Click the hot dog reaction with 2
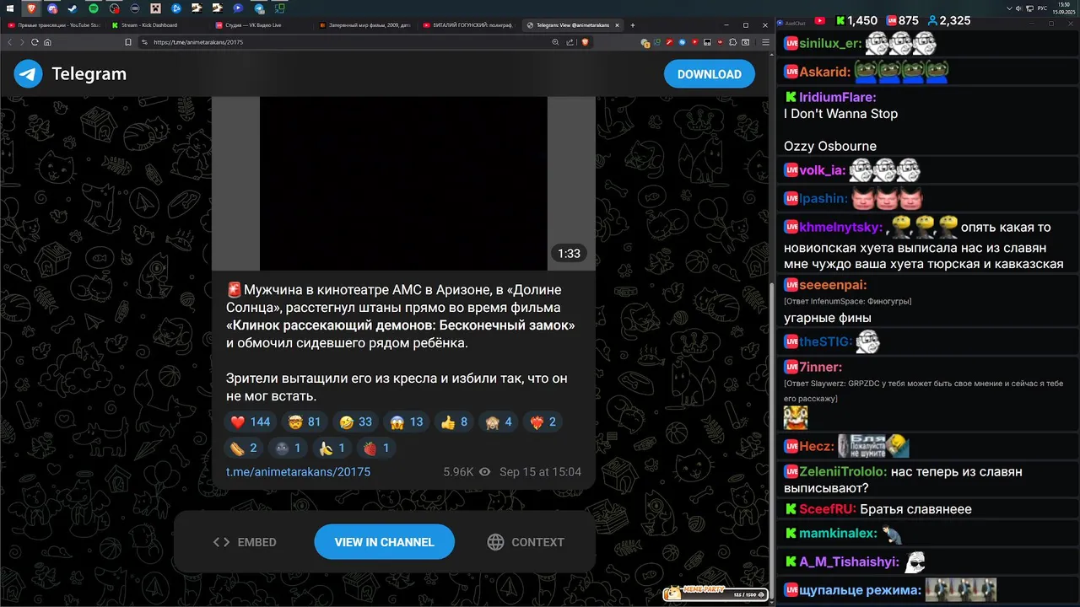 (x=244, y=448)
